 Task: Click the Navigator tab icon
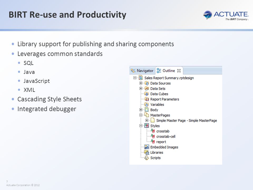[133, 71]
